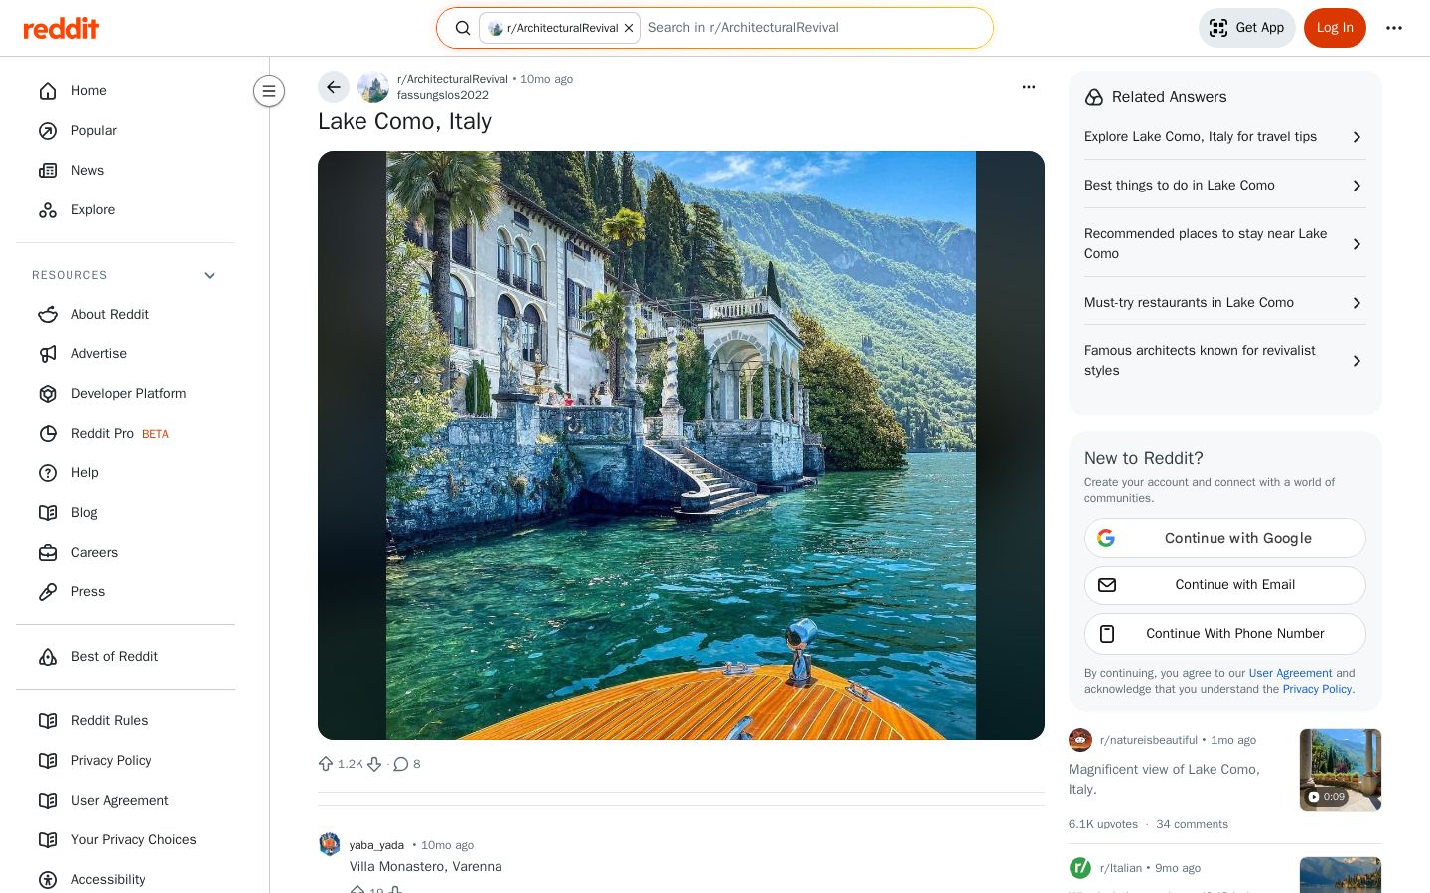Upvote the Lake Como post
The image size is (1430, 893).
click(x=326, y=764)
